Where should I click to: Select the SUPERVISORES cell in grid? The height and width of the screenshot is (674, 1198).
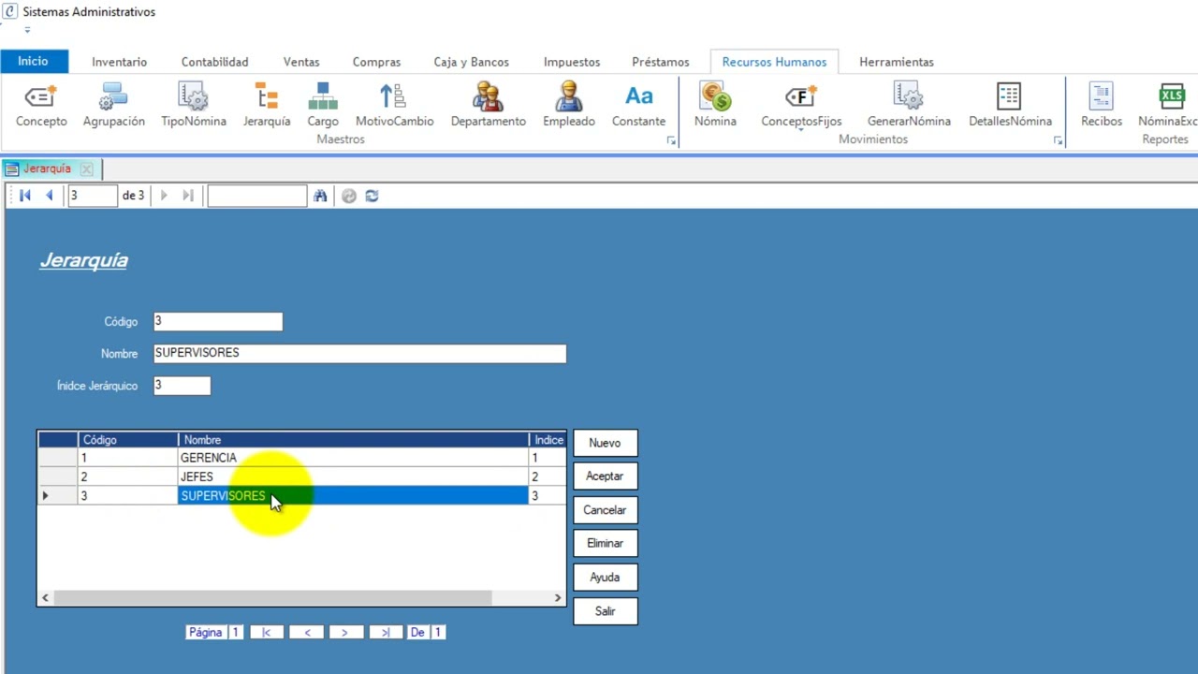pyautogui.click(x=353, y=496)
